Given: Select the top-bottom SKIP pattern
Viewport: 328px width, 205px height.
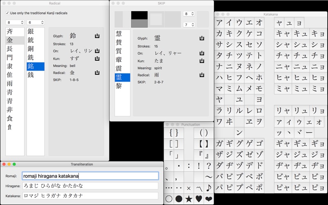Looking at the screenshot, I should tap(139, 19).
